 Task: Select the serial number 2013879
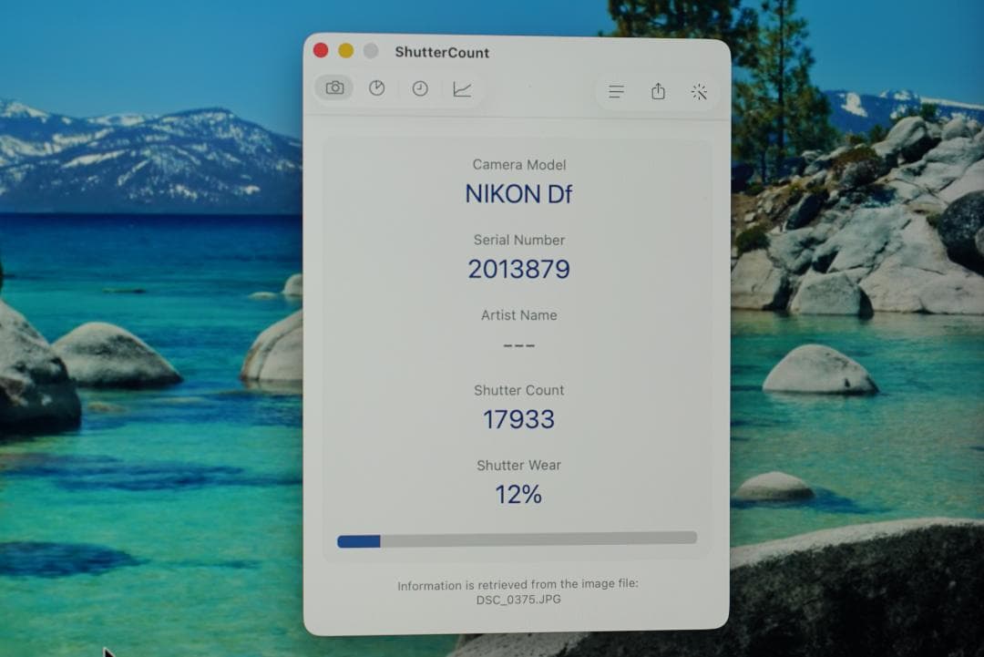(x=518, y=269)
